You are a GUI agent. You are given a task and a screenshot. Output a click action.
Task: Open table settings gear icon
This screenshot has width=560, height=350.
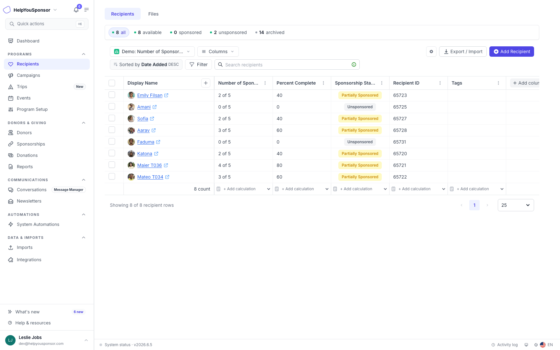(431, 52)
